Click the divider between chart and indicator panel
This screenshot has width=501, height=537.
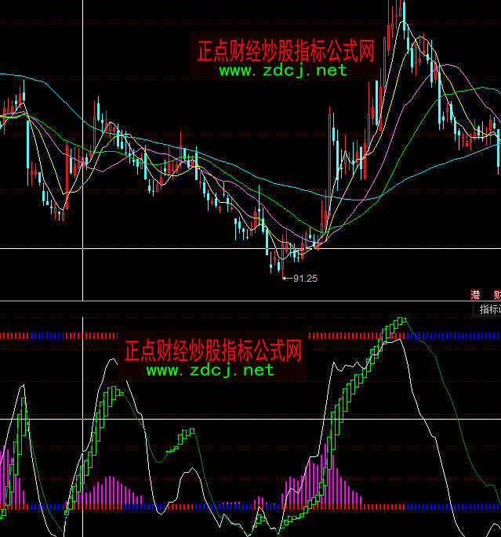pyautogui.click(x=235, y=301)
